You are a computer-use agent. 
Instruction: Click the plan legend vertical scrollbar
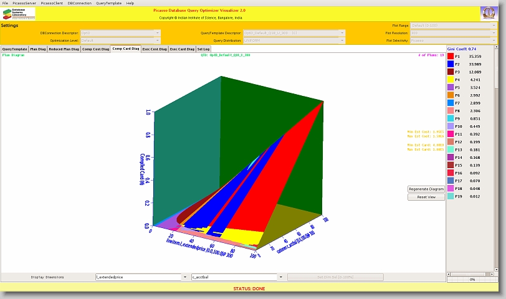click(496, 156)
